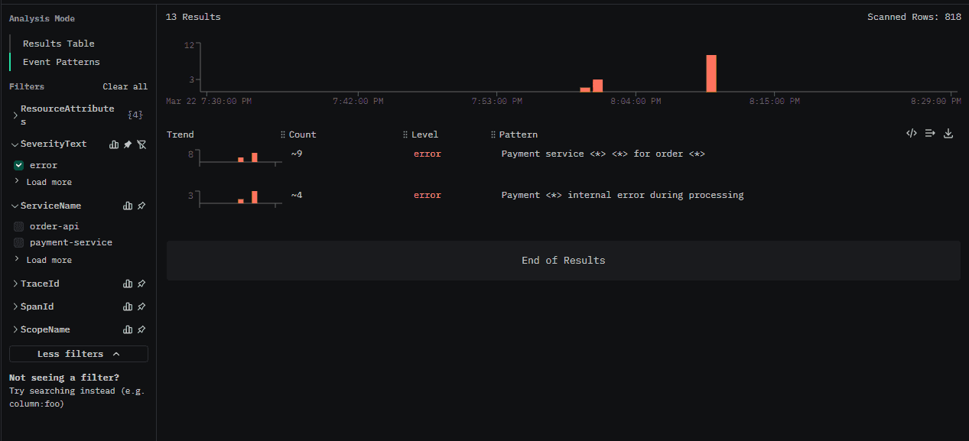Unpin the SeverityText filter
The image size is (969, 441).
(128, 144)
